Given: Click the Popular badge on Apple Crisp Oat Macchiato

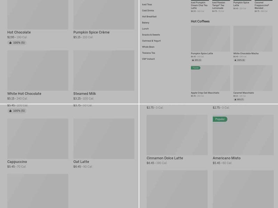Looking at the screenshot, I should [x=196, y=68].
